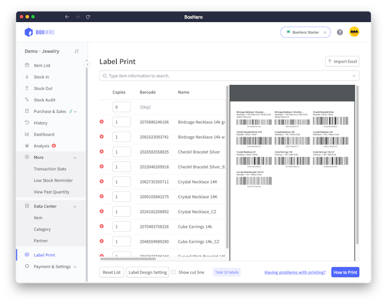Edit copies for Cube Earrings 14k
Viewport: 387px width, 304px height.
121,227
